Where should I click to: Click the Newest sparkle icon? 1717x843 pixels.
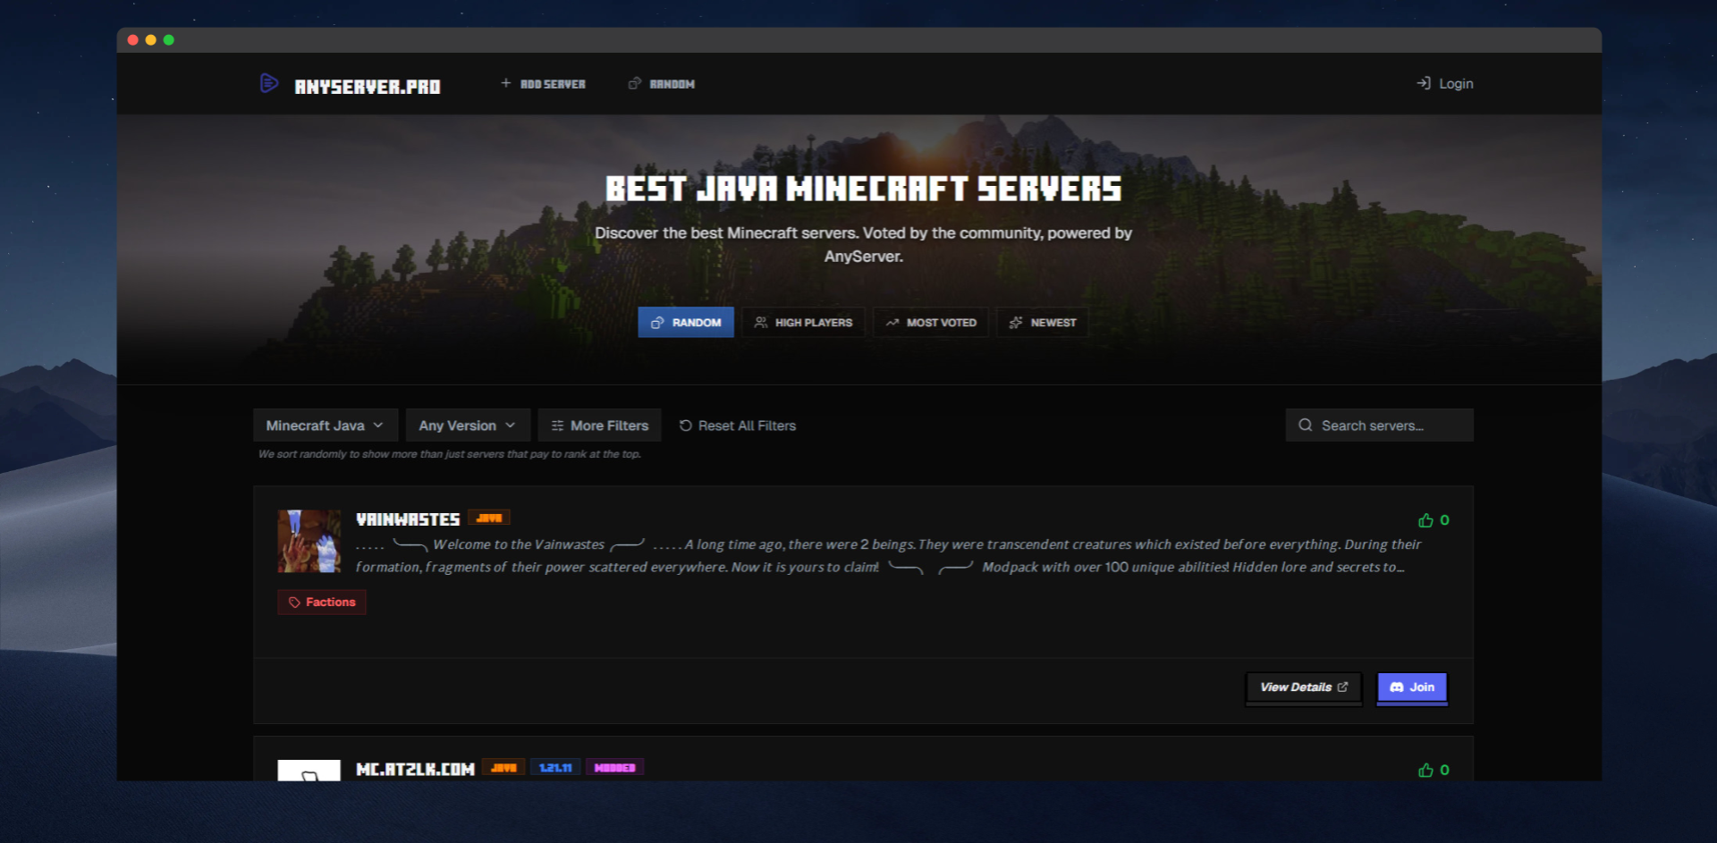click(x=1015, y=322)
